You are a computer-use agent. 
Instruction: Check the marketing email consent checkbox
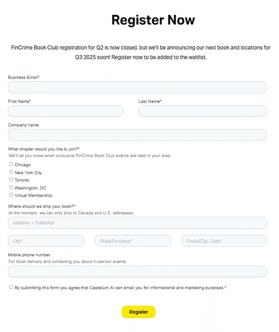tap(11, 287)
